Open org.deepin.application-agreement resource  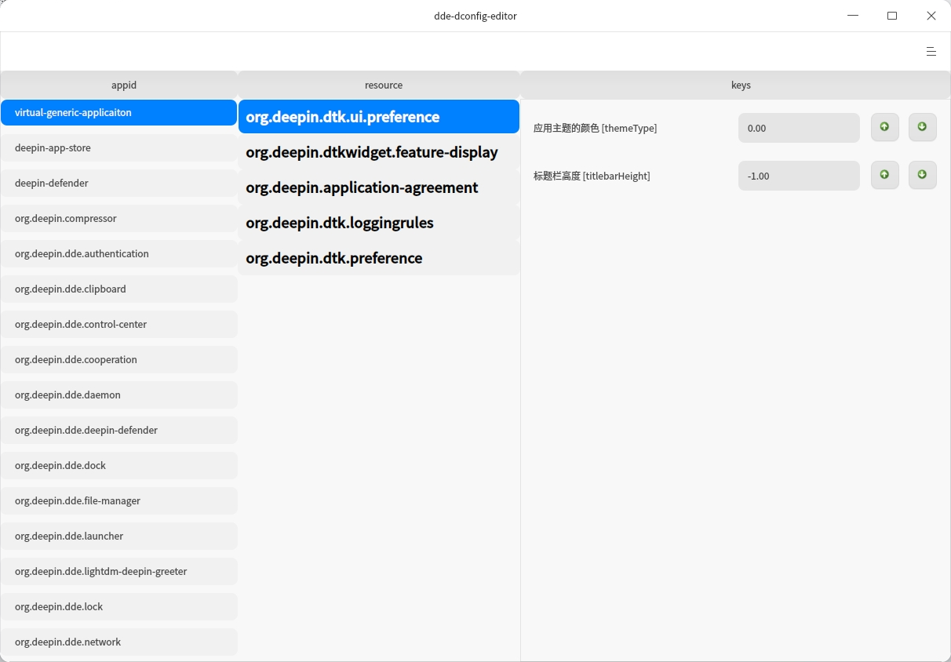click(379, 187)
